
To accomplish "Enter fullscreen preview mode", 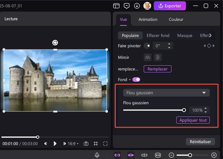I will click(x=105, y=144).
